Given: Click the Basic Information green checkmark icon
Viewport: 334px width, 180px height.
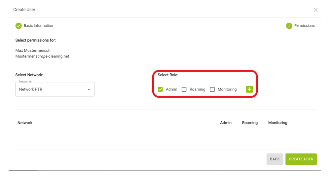Looking at the screenshot, I should point(19,26).
